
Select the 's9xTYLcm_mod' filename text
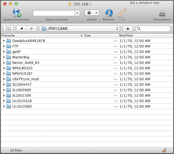(25, 79)
